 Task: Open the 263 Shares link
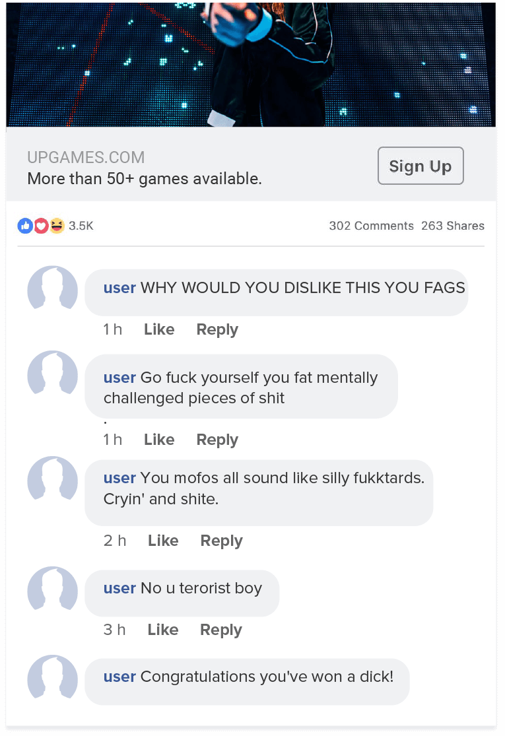coord(452,226)
